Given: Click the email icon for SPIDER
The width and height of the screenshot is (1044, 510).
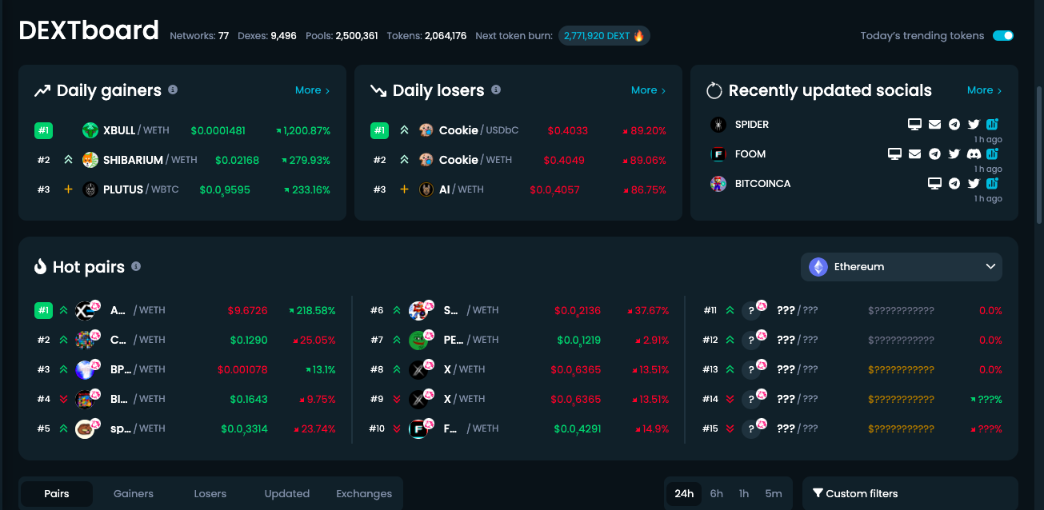Looking at the screenshot, I should tap(934, 125).
